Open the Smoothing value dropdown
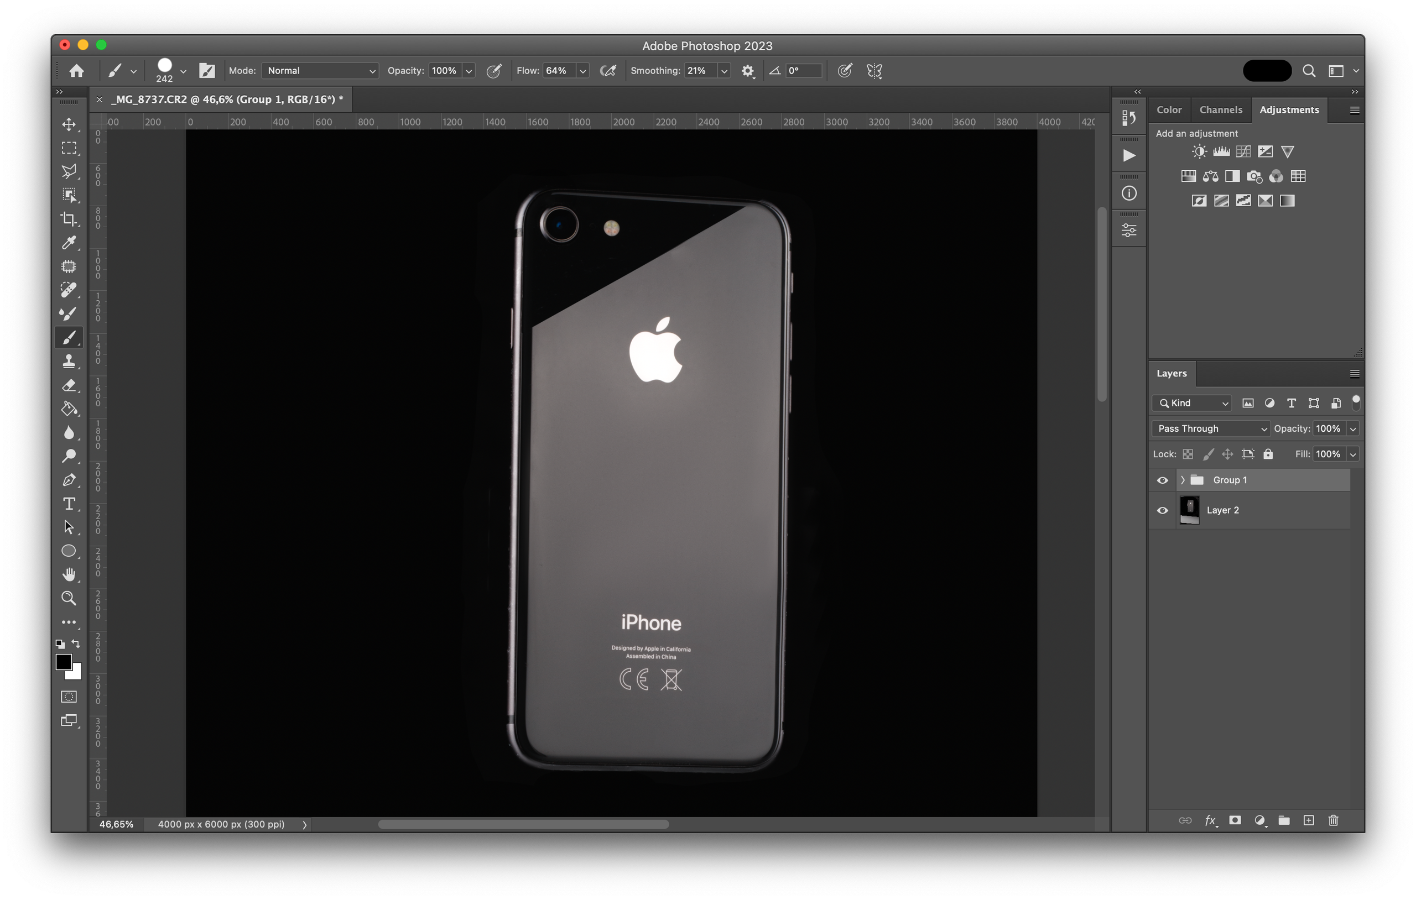 [x=724, y=71]
